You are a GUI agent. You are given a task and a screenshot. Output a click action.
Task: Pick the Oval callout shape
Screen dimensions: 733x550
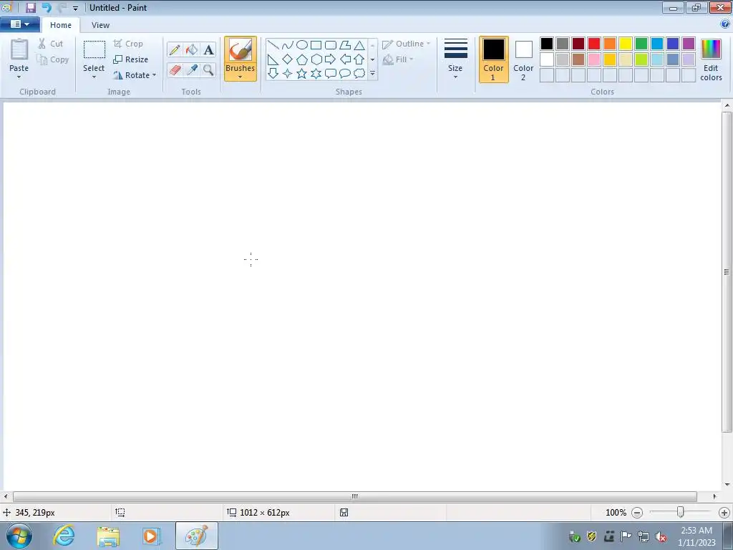coord(345,74)
